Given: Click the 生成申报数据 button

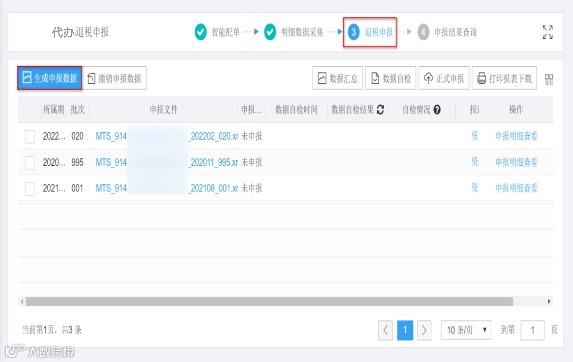Looking at the screenshot, I should [x=50, y=78].
